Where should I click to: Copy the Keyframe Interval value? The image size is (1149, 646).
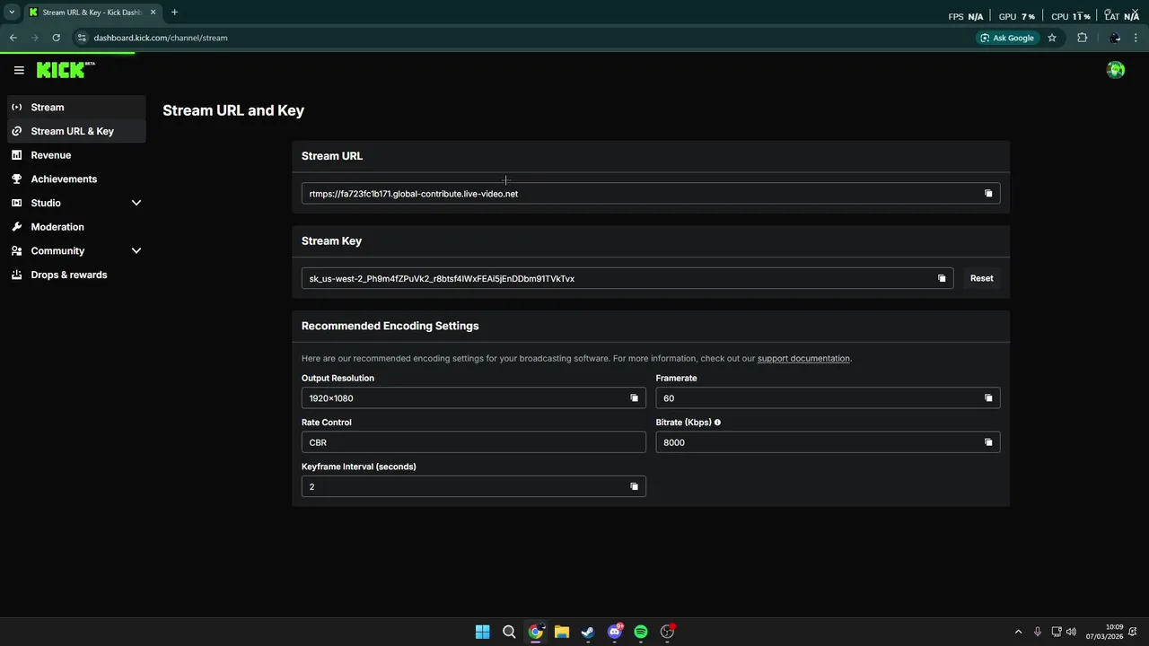[634, 486]
